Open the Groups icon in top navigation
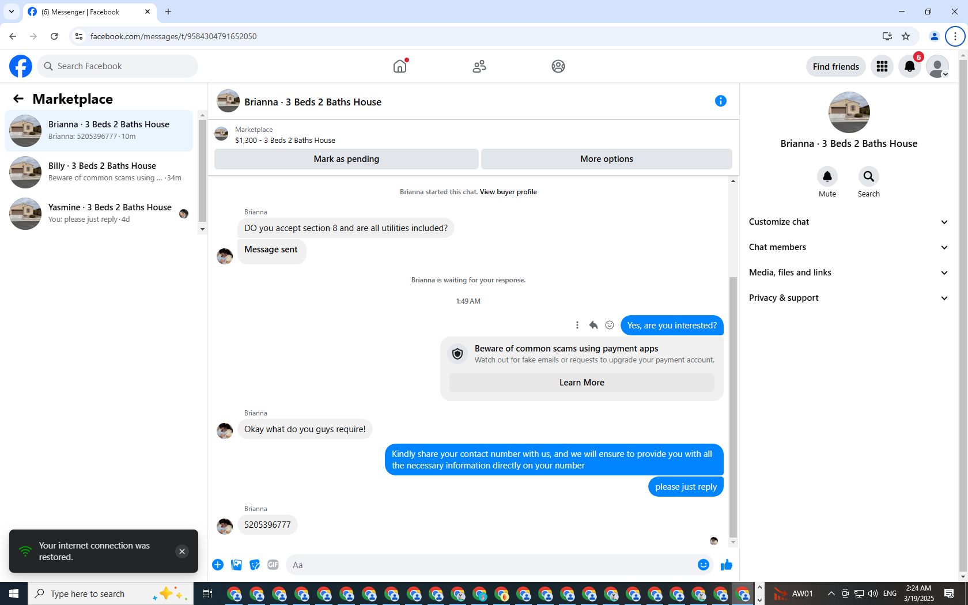968x605 pixels. (x=558, y=66)
